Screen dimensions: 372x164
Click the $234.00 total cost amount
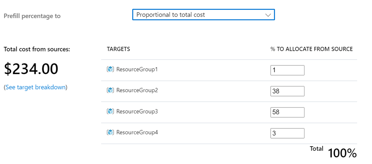[x=31, y=69]
